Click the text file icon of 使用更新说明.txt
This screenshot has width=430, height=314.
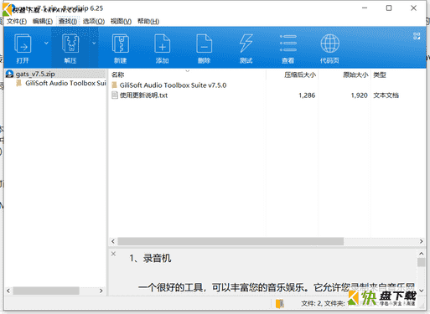(115, 95)
